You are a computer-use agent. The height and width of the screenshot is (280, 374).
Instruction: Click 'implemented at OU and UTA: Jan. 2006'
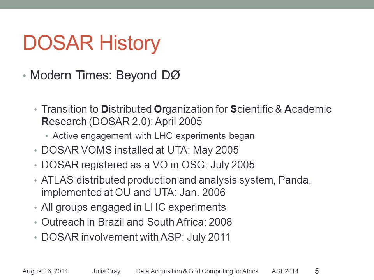pyautogui.click(x=133, y=192)
